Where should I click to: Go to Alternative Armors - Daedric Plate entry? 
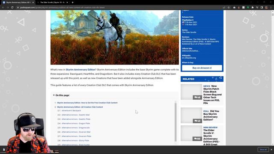coord(76,119)
